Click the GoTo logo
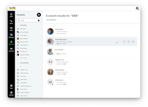 (12, 8)
